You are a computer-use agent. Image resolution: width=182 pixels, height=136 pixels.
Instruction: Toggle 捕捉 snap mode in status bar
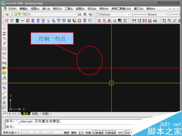(x=67, y=133)
